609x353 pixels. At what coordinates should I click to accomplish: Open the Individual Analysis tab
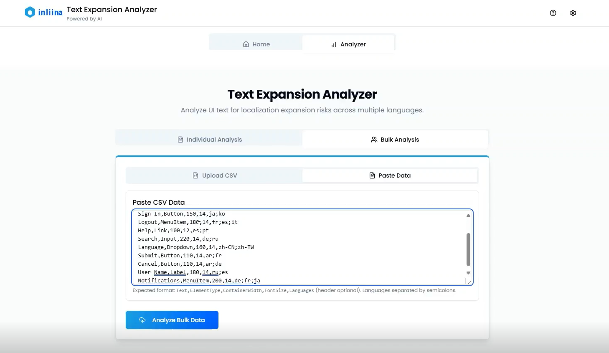(x=213, y=140)
